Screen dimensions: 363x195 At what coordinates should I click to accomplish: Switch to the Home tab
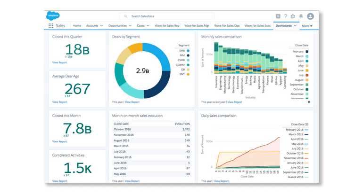click(x=77, y=26)
